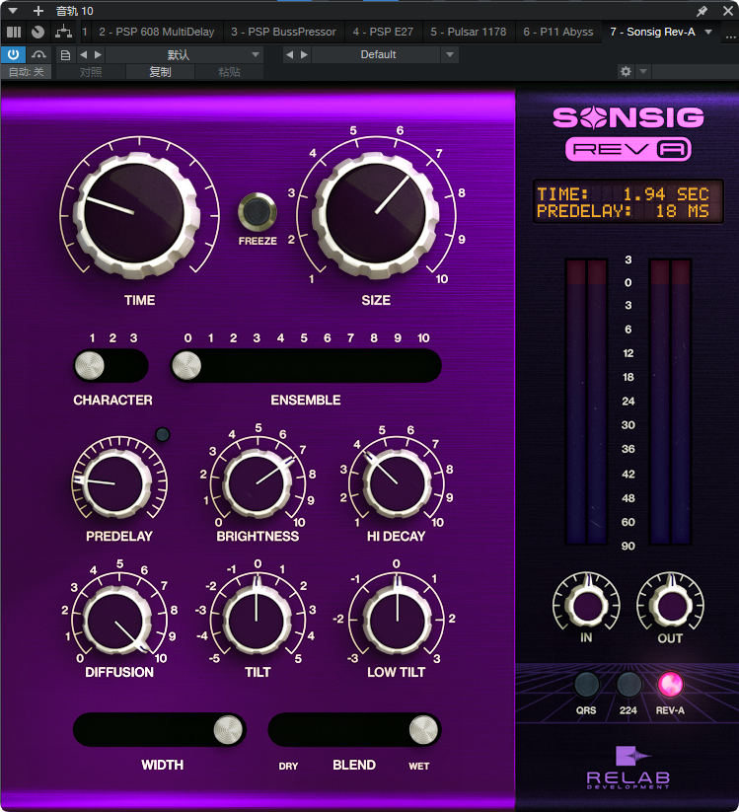Click the 粘贴 paste button

[230, 72]
